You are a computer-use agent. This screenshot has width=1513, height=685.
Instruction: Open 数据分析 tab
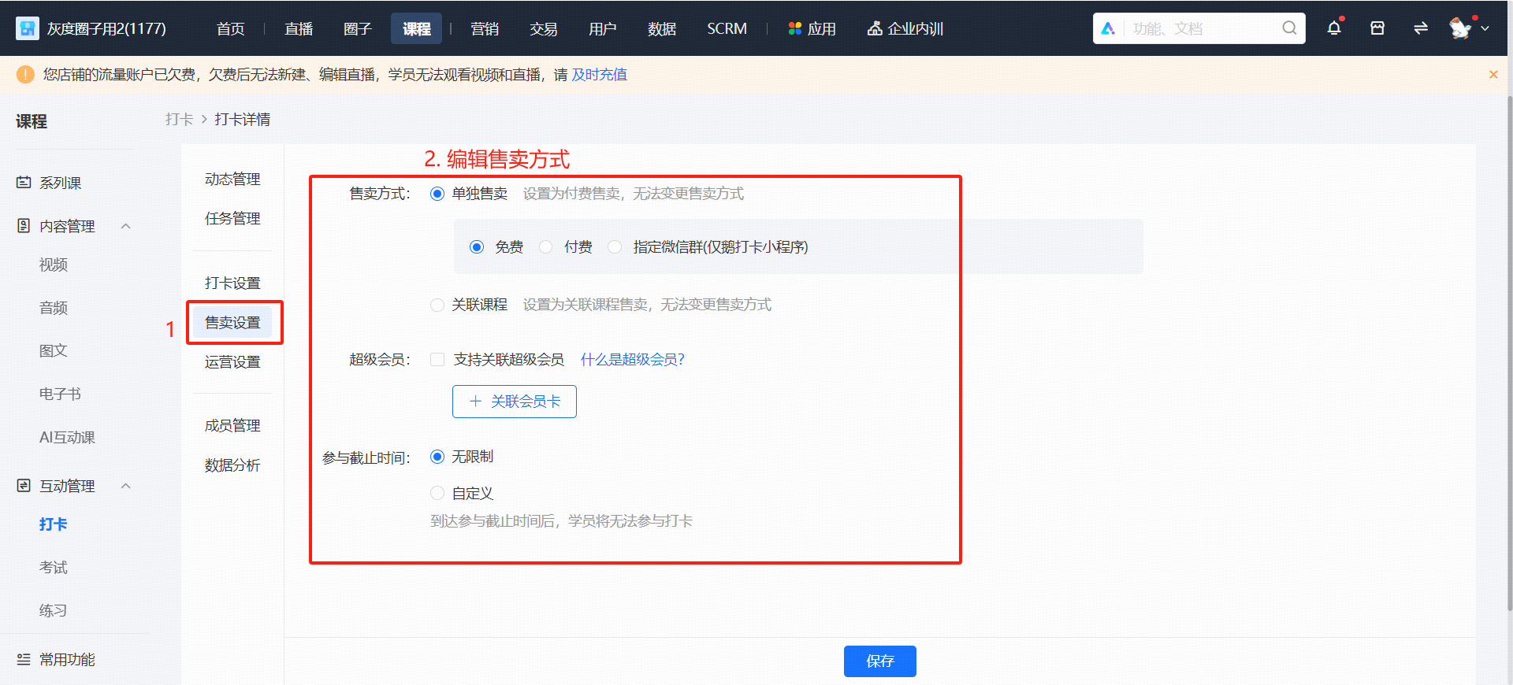click(x=232, y=465)
